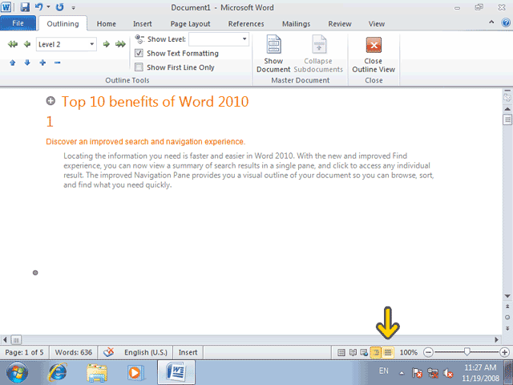Switch to Print Layout view in status bar

point(341,353)
